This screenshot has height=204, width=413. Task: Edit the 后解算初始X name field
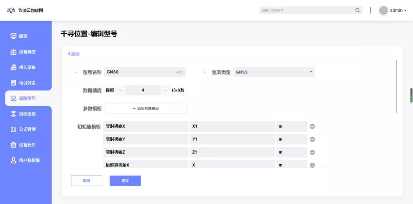click(x=146, y=164)
